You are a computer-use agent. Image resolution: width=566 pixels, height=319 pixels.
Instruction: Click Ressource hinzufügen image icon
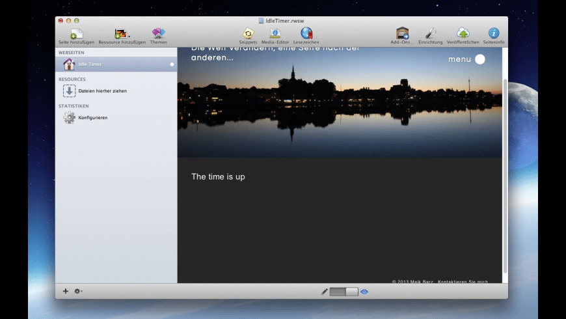(x=120, y=34)
